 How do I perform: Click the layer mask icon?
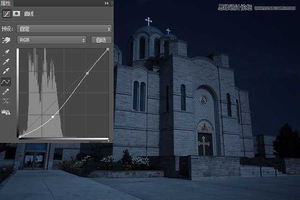pyautogui.click(x=16, y=14)
